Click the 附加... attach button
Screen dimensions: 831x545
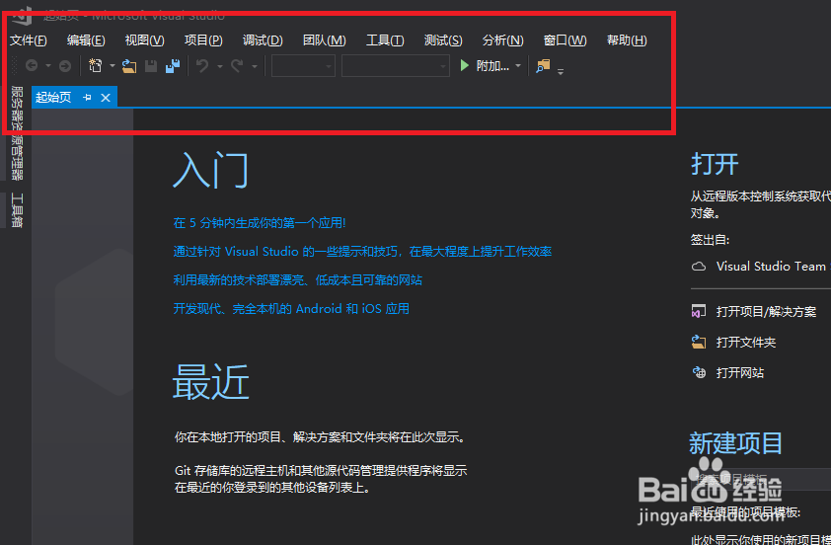(492, 66)
